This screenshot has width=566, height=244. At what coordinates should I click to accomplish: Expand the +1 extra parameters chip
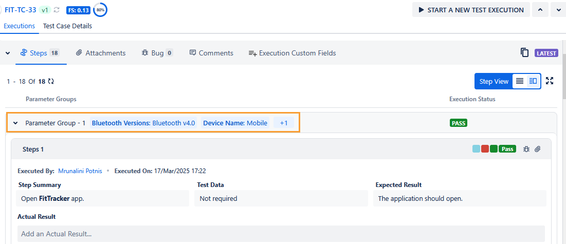[283, 123]
